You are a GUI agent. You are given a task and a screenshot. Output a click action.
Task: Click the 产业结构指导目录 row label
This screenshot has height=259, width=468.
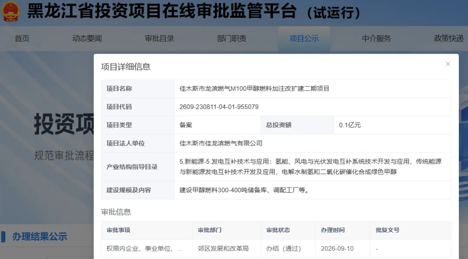pyautogui.click(x=132, y=166)
